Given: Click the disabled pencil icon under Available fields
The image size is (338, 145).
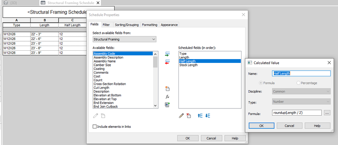Looking at the screenshot, I should (96, 116).
